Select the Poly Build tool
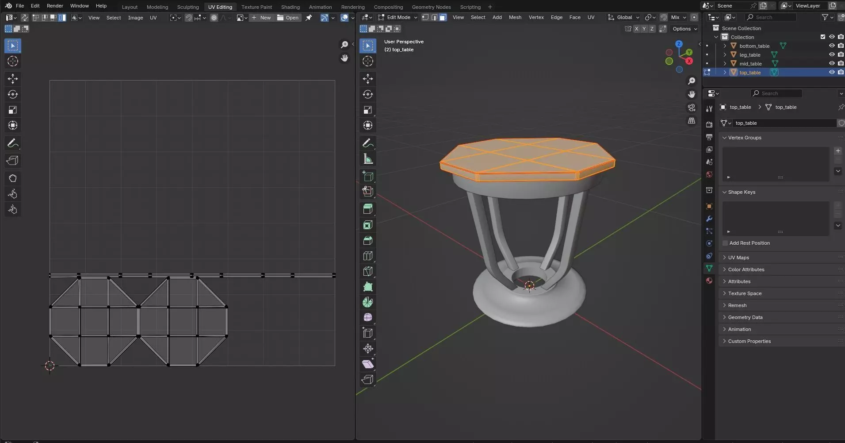 click(x=368, y=287)
